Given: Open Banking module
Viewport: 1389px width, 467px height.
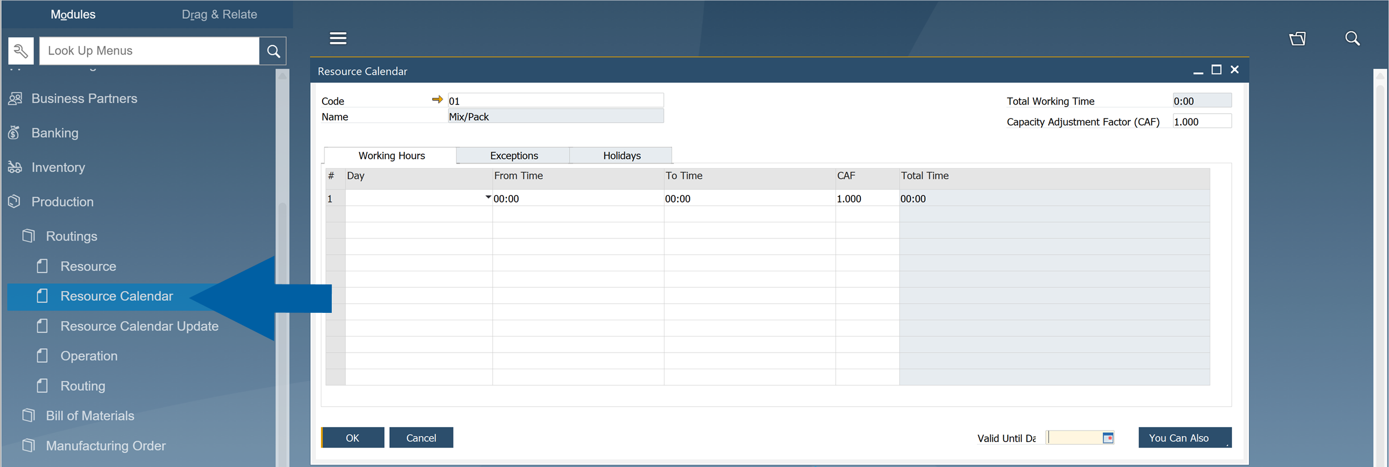Looking at the screenshot, I should coord(55,133).
